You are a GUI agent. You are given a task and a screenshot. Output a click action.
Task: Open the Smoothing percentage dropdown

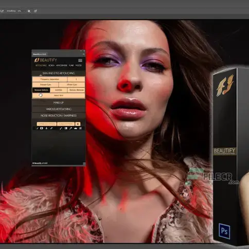pos(24,11)
